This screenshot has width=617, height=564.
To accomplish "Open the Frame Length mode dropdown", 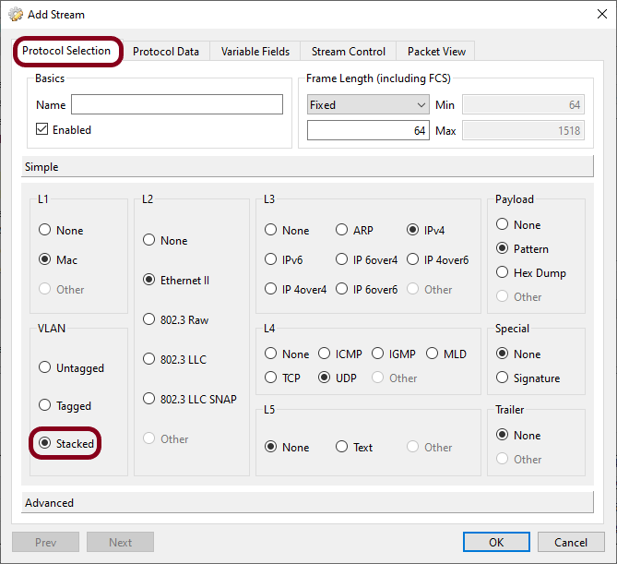I will (368, 105).
